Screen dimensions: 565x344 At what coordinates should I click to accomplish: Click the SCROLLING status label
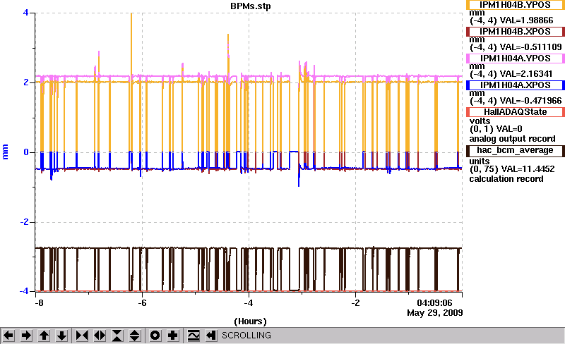[x=246, y=336]
